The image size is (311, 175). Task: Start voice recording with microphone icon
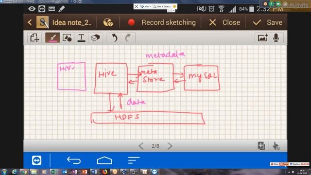click(276, 38)
